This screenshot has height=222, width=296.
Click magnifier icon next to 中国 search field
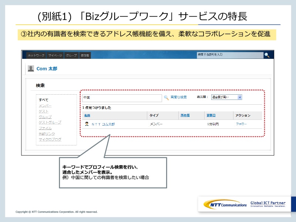pos(166,98)
